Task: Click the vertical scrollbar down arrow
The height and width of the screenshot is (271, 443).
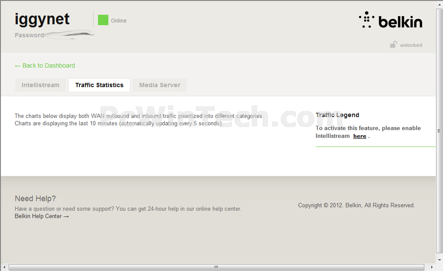Action: [439, 260]
